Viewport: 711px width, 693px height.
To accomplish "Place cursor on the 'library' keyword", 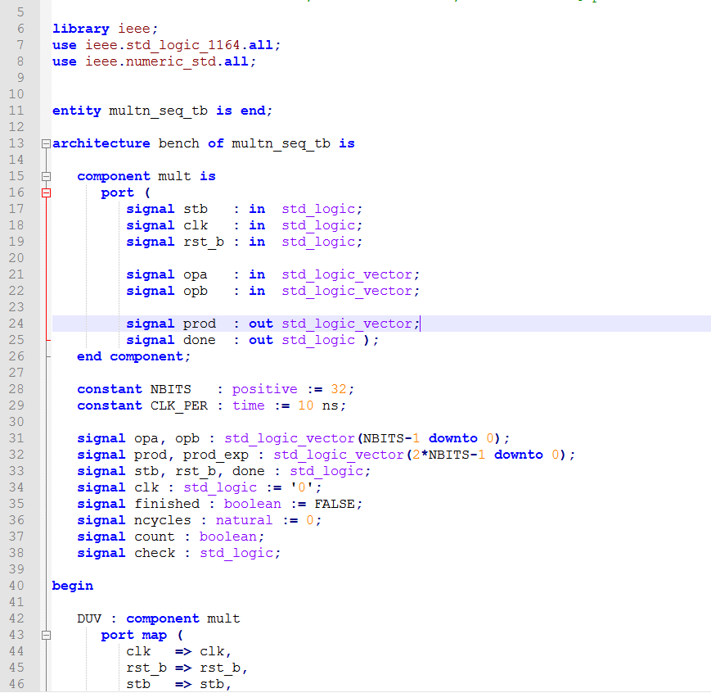I will 80,29.
